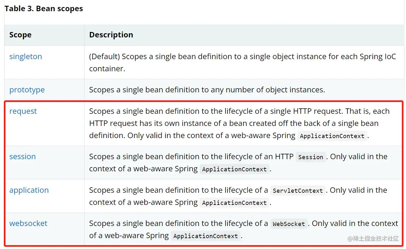406x249 pixels.
Task: Click the Description column header
Action: pyautogui.click(x=111, y=35)
